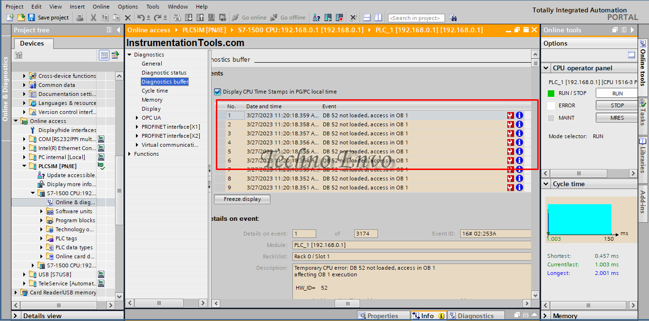Viewport: 649px width, 321px height.
Task: Click the Print icon in toolbar
Action: pyautogui.click(x=80, y=18)
